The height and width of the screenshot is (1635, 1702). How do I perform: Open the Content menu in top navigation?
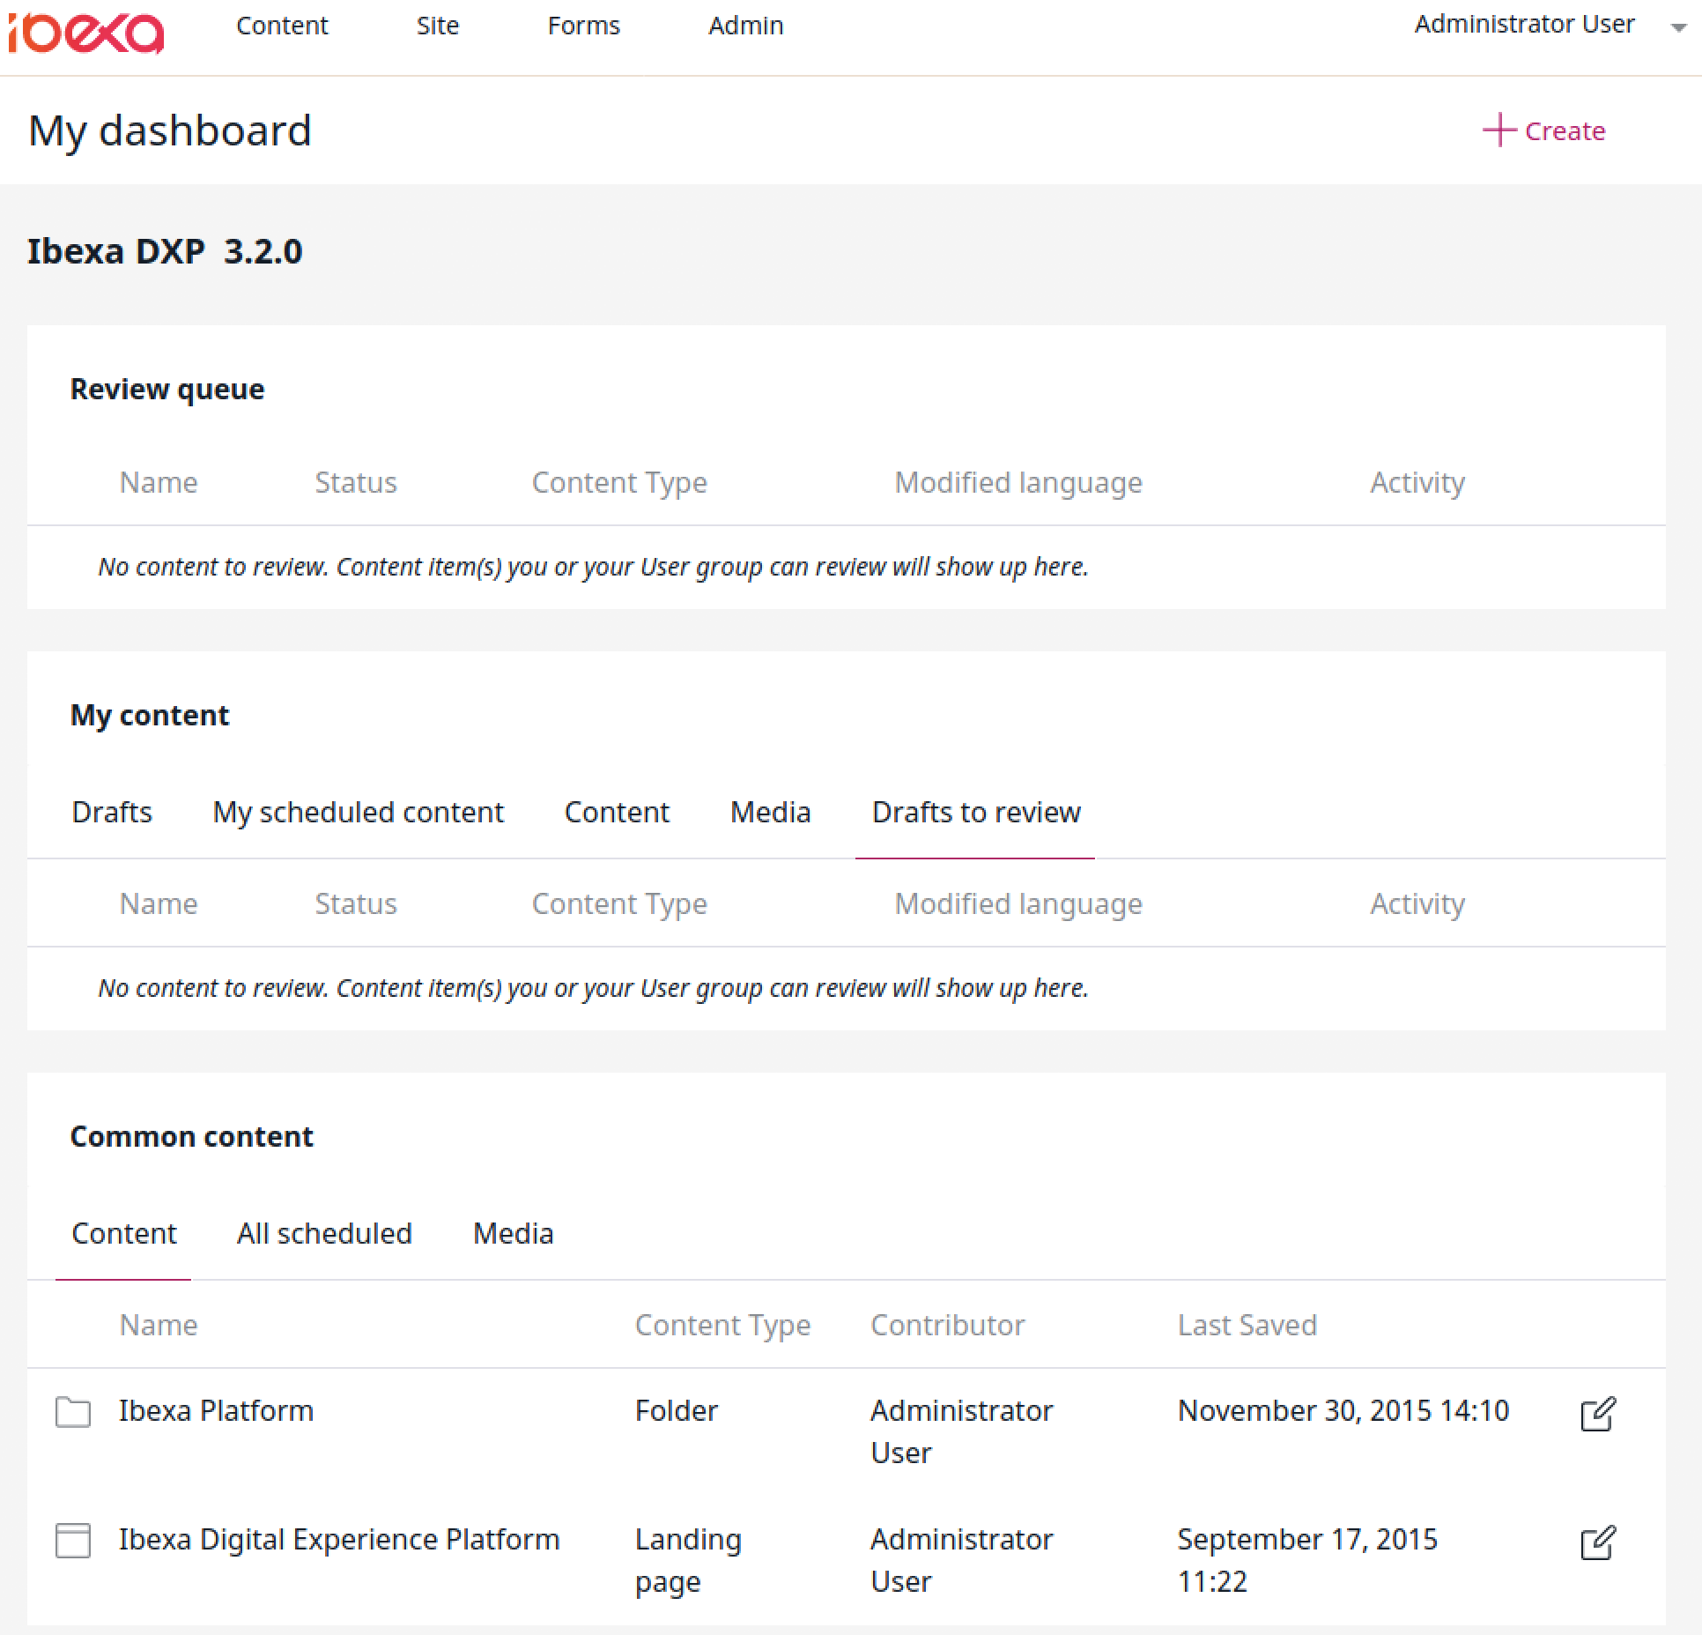point(282,26)
